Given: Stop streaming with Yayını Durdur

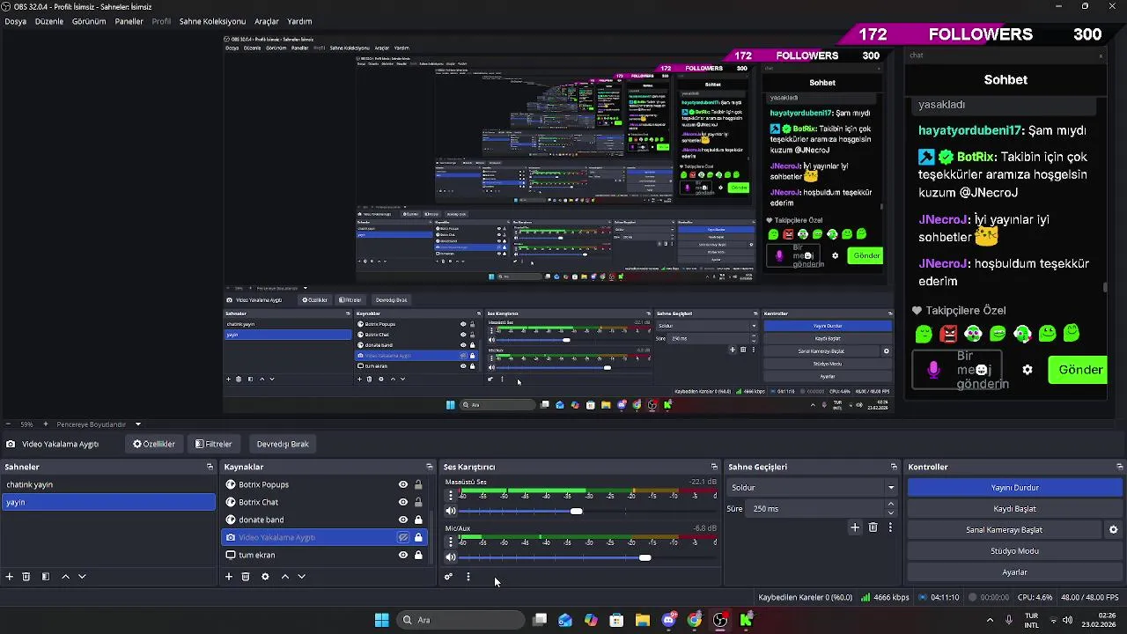Looking at the screenshot, I should (1014, 488).
